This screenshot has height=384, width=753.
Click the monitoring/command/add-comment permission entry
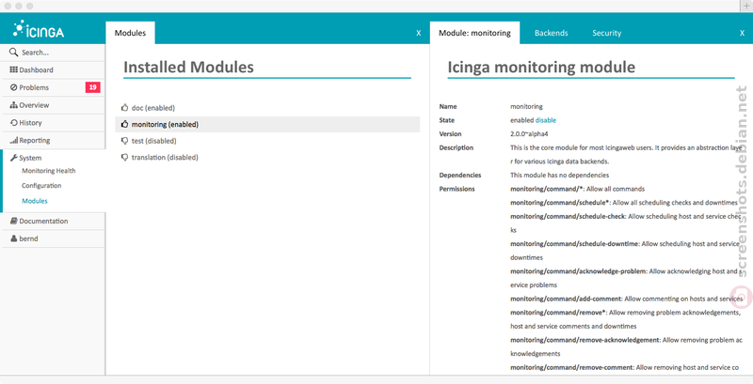[x=627, y=299]
